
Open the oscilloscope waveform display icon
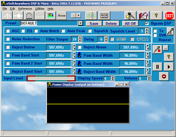pos(7,16)
